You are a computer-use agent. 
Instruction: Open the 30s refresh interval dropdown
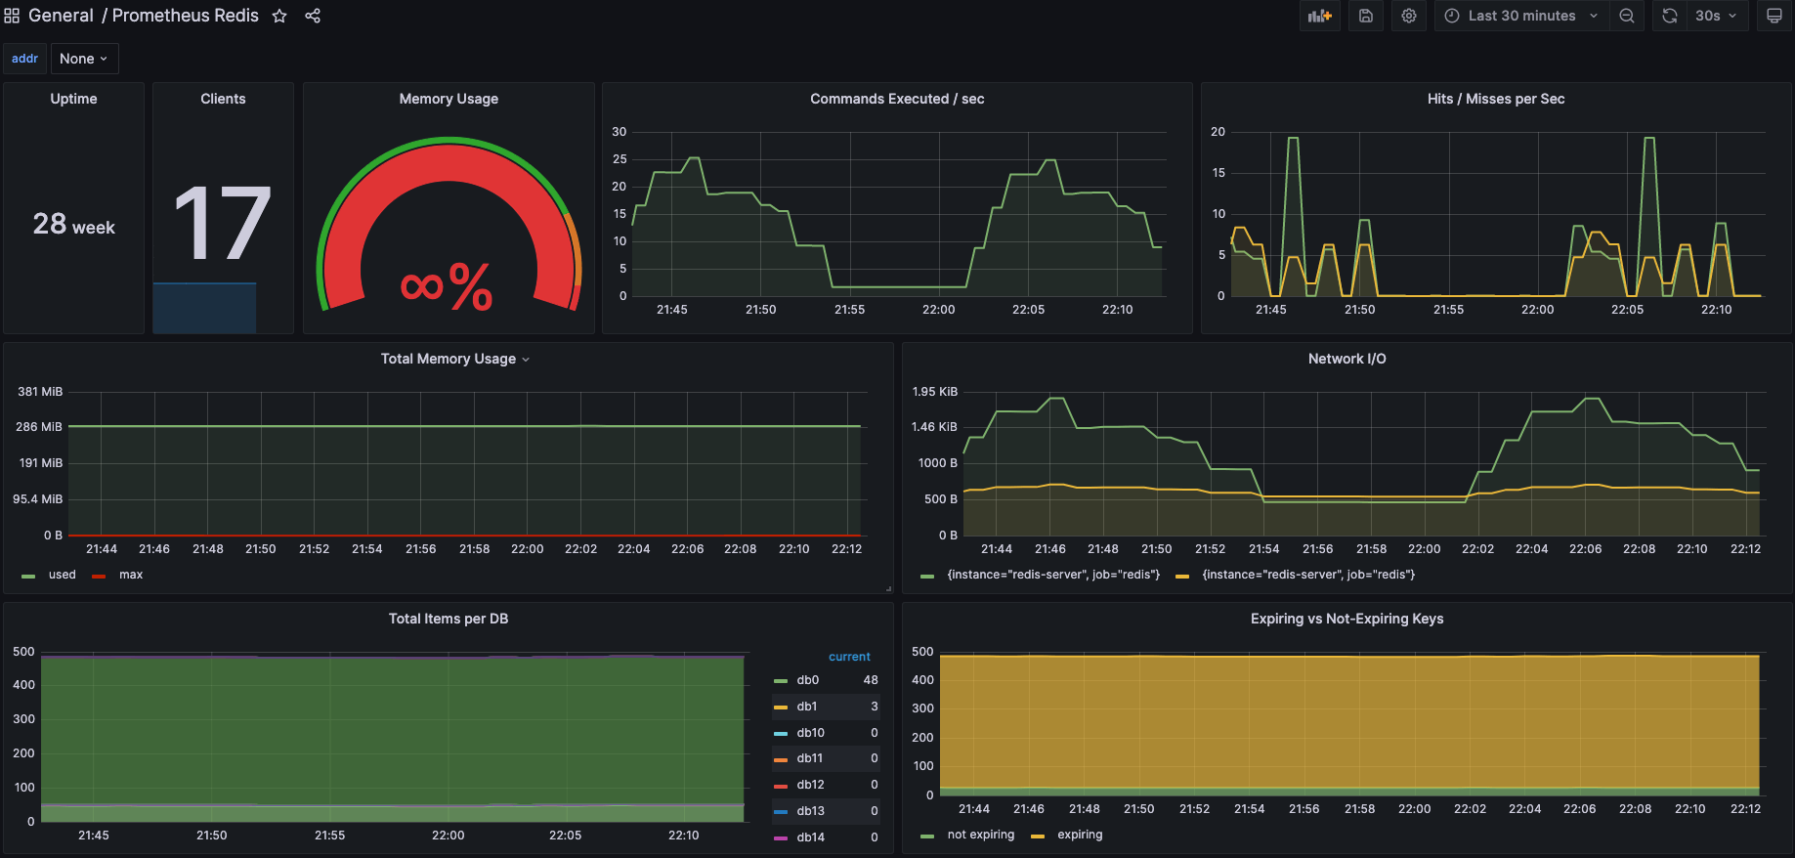coord(1717,16)
